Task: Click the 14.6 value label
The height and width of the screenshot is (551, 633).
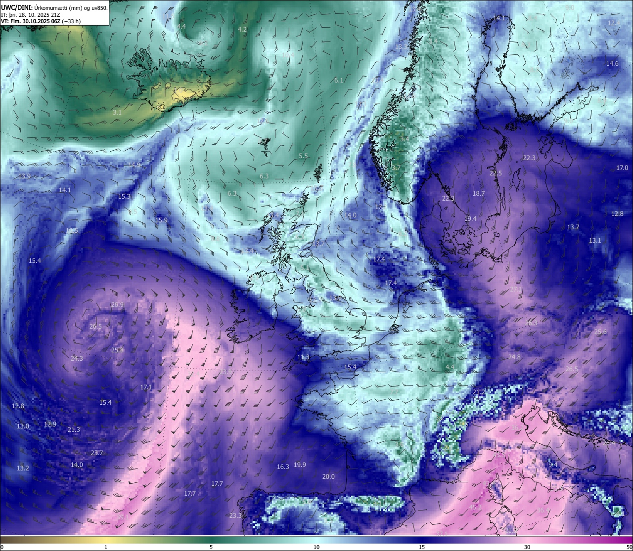Action: 612,63
